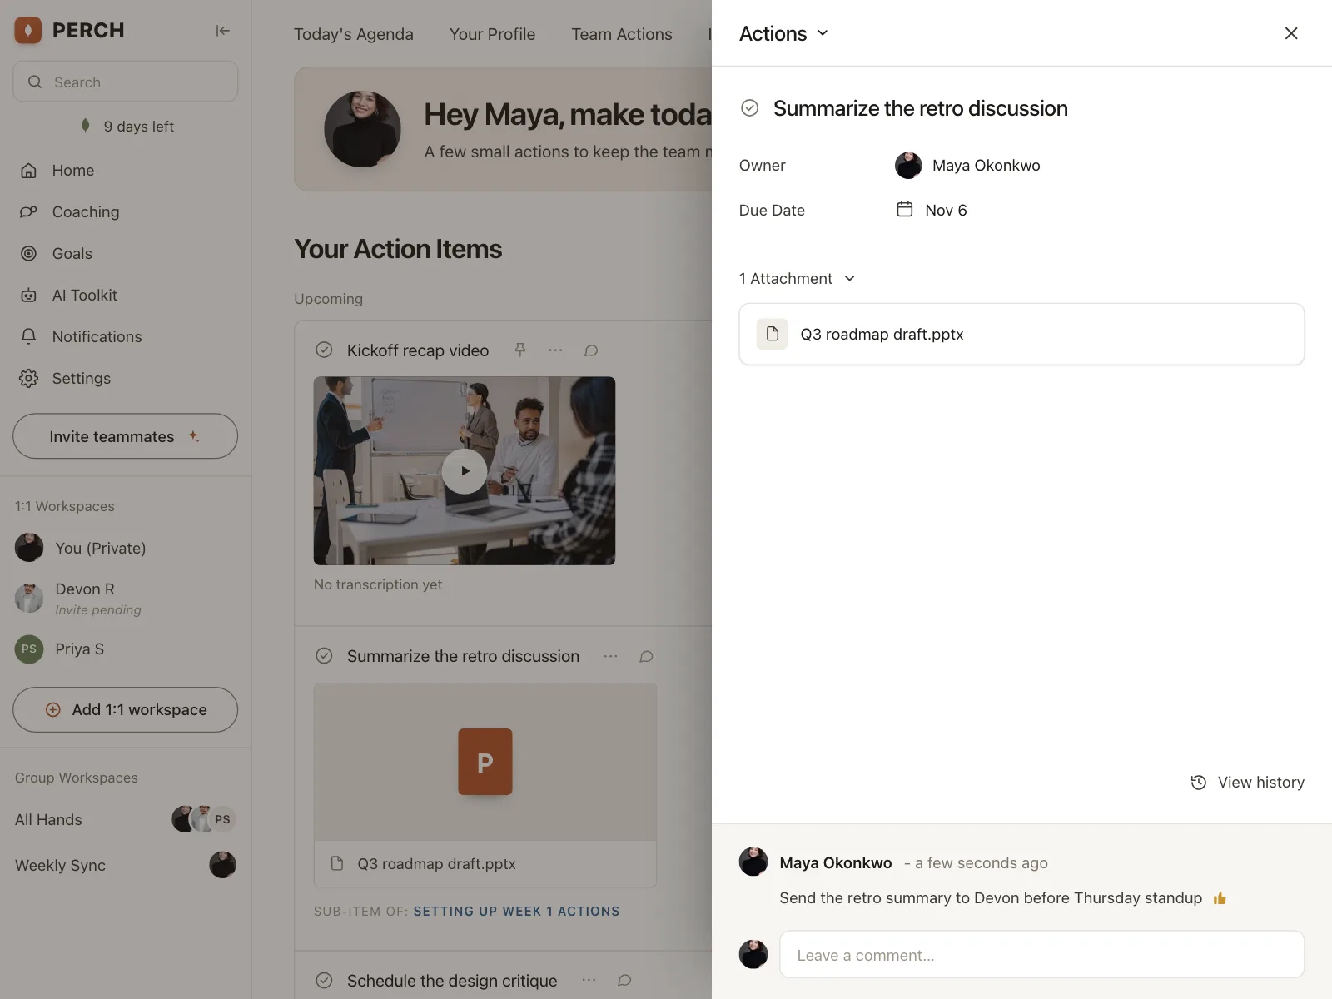The image size is (1332, 999).
Task: Click the thumbs-up reaction on the comment
Action: click(x=1220, y=898)
